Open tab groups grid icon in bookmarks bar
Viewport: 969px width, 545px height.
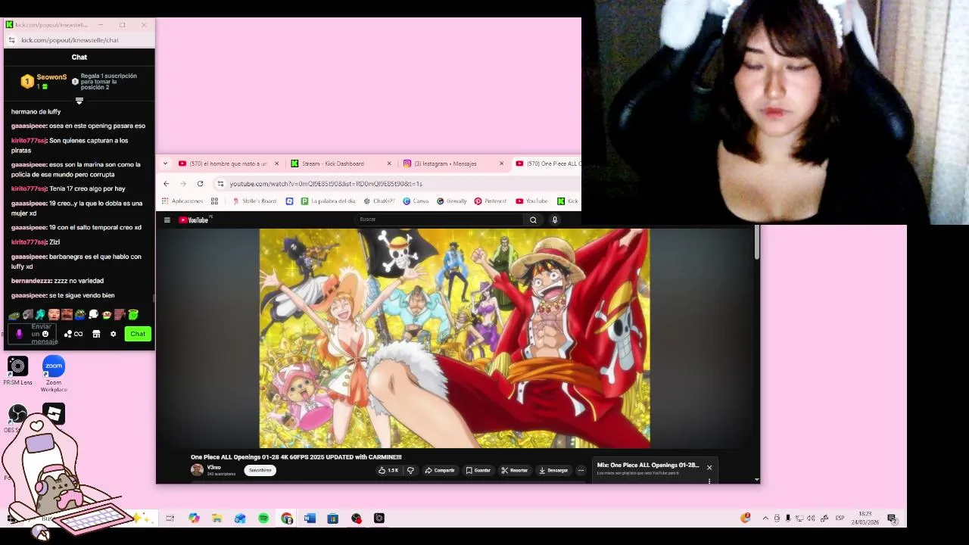point(214,201)
